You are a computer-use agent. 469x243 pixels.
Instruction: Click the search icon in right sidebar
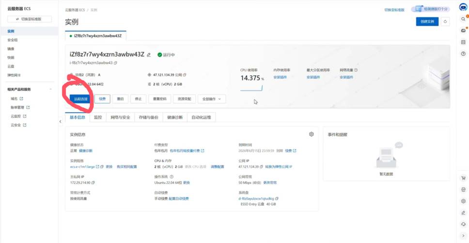tap(463, 19)
